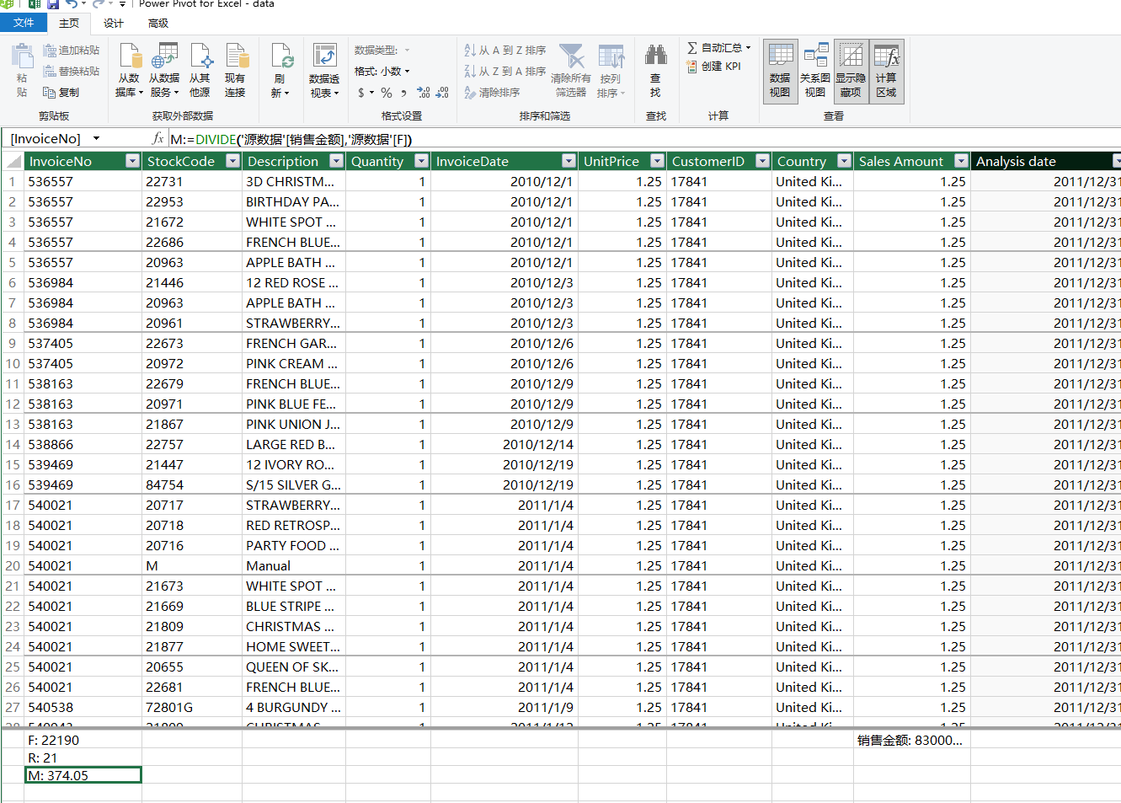Click the fx insert function icon
This screenshot has height=803, width=1121.
pyautogui.click(x=157, y=138)
